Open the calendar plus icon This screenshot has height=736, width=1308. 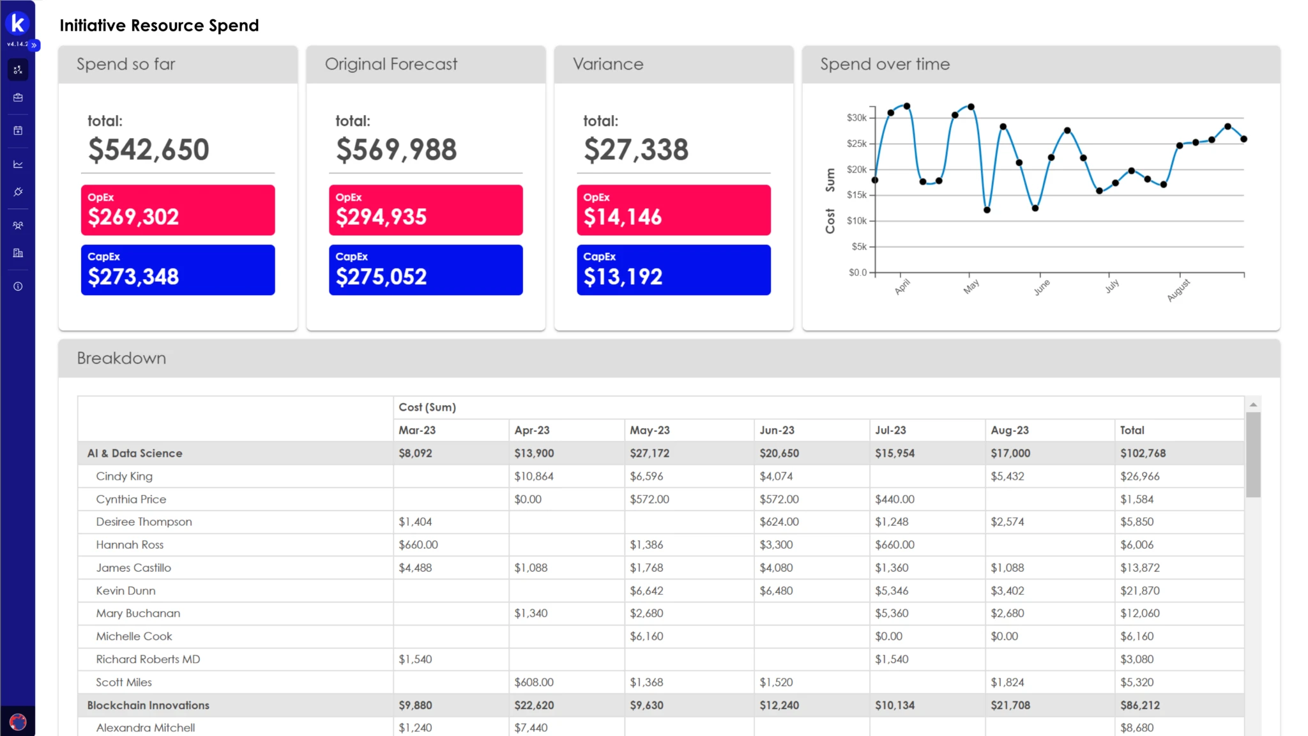click(x=18, y=130)
